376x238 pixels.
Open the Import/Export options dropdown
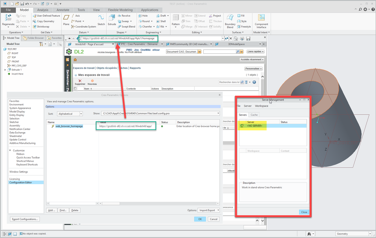click(209, 210)
